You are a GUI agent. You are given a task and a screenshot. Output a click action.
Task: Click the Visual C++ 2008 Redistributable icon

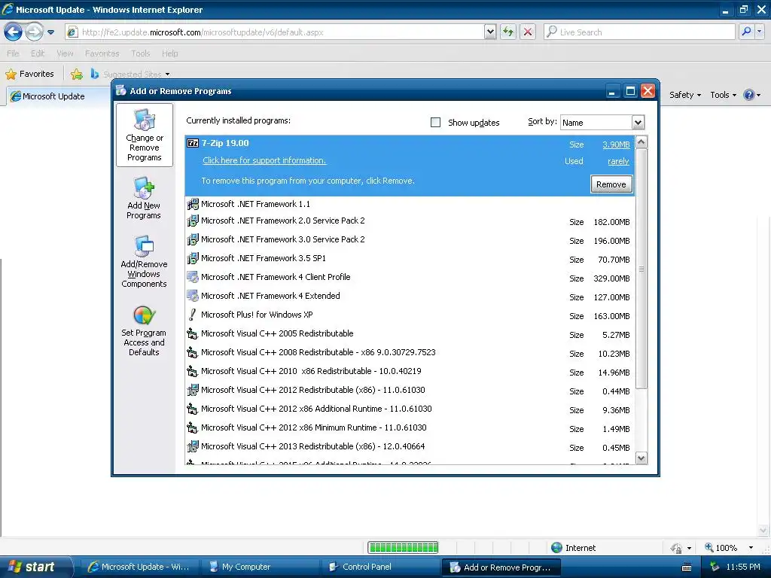pos(193,352)
